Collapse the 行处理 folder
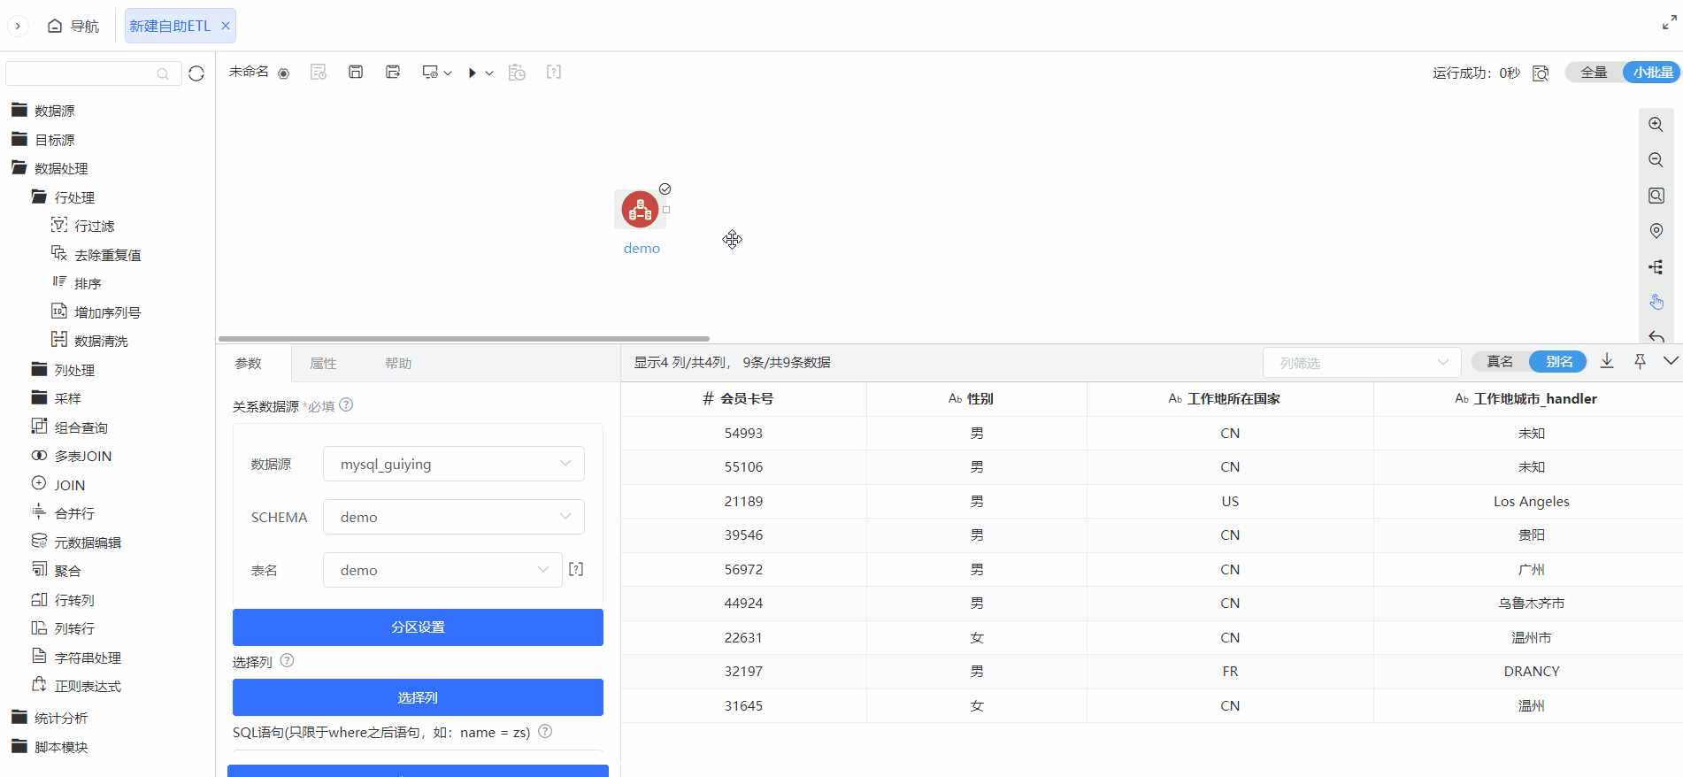1683x777 pixels. click(x=64, y=197)
